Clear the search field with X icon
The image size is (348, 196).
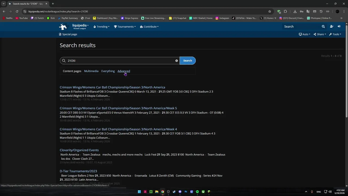point(177,61)
